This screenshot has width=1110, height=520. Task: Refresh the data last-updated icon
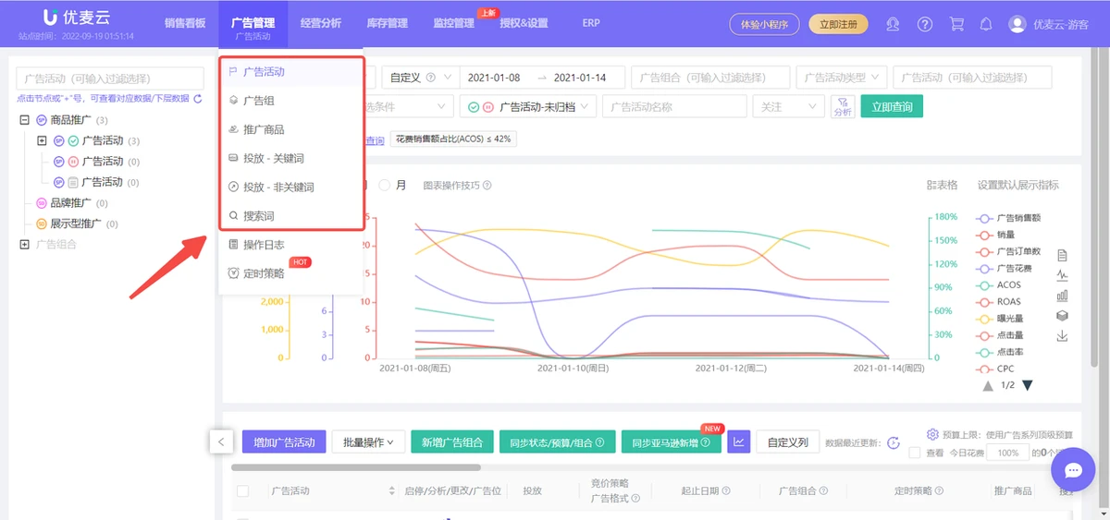[x=893, y=443]
